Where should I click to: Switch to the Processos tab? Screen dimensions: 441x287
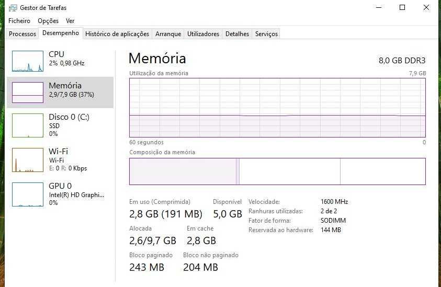pos(23,34)
